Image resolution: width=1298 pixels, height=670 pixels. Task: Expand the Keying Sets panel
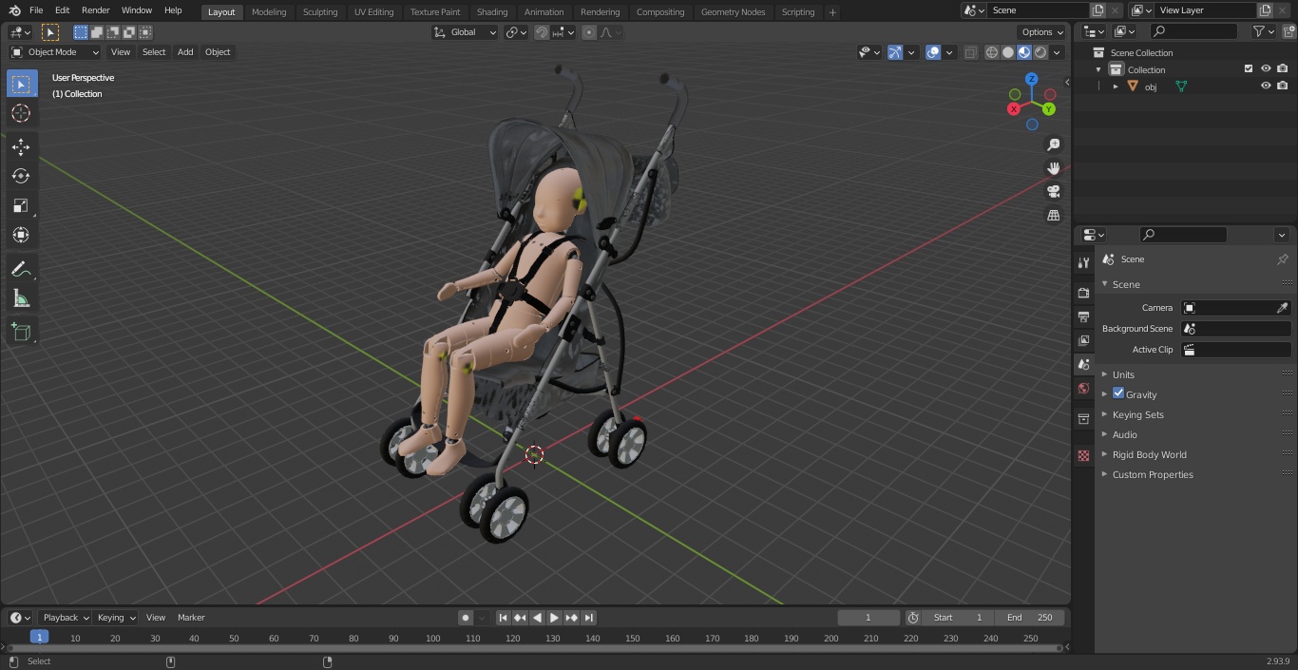pyautogui.click(x=1137, y=414)
